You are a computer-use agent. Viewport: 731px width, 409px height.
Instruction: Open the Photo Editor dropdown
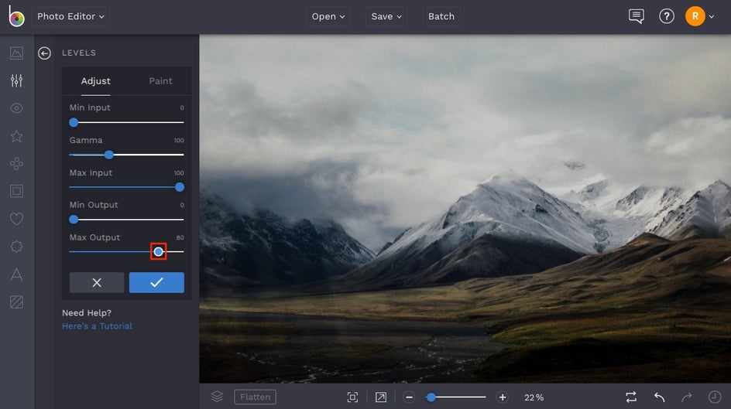70,16
